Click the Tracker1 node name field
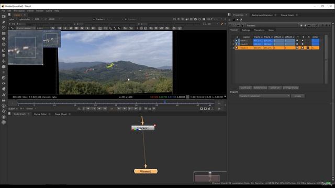335x188 pixels. click(x=272, y=26)
